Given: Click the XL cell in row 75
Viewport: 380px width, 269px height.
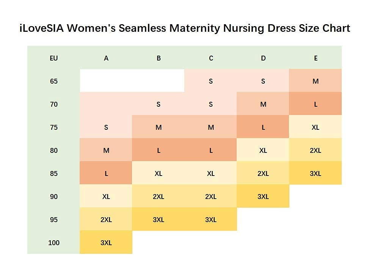Looking at the screenshot, I should pyautogui.click(x=316, y=128).
